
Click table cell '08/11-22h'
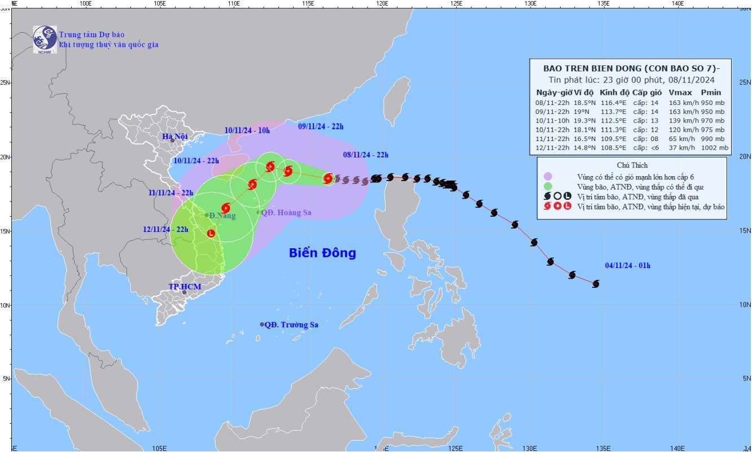tap(552, 103)
